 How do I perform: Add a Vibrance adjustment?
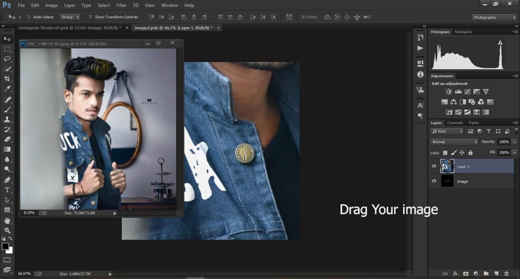click(486, 91)
